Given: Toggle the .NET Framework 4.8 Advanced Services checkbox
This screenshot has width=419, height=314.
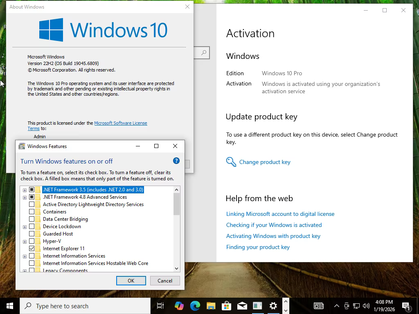Looking at the screenshot, I should 32,197.
